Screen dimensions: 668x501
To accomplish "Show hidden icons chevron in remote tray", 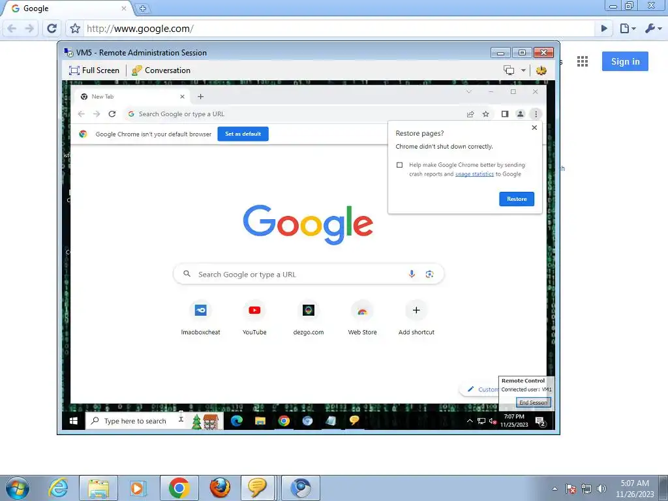I will coord(470,421).
